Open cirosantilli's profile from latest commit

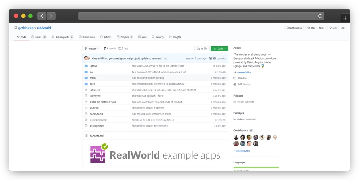click(x=98, y=59)
